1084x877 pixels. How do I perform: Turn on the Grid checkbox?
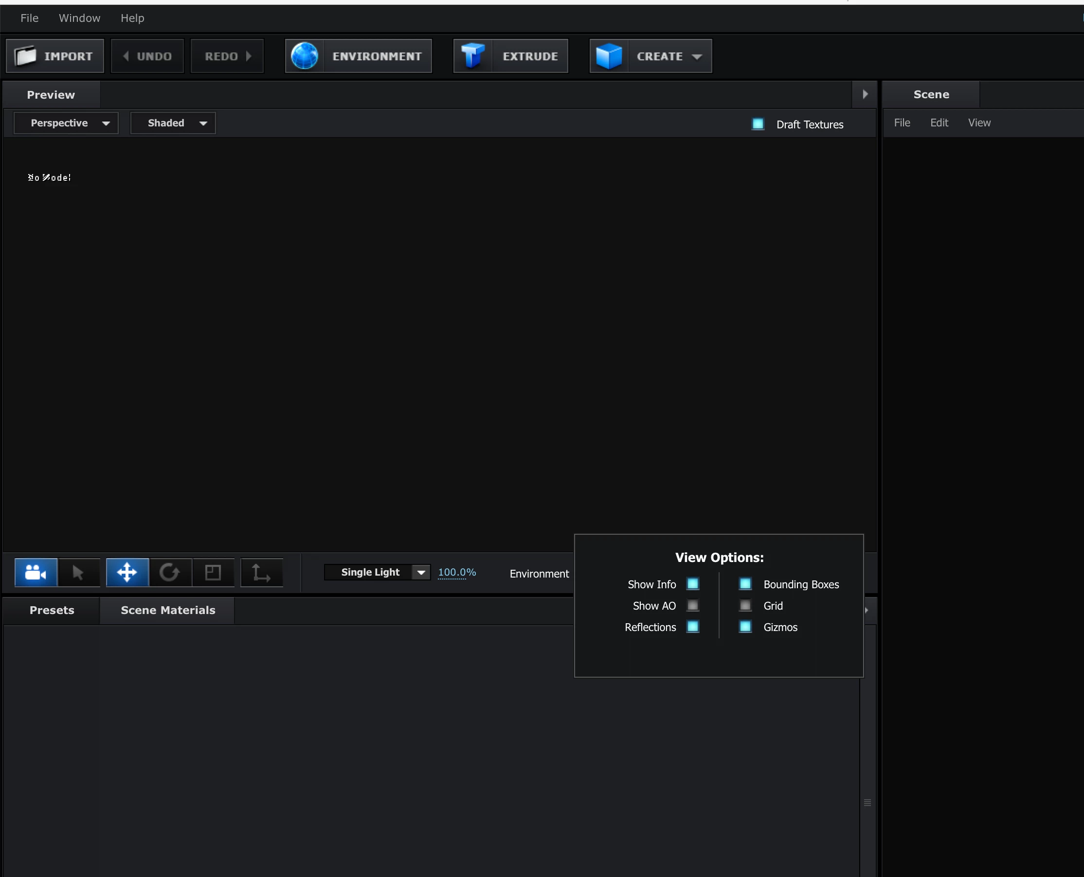point(745,605)
